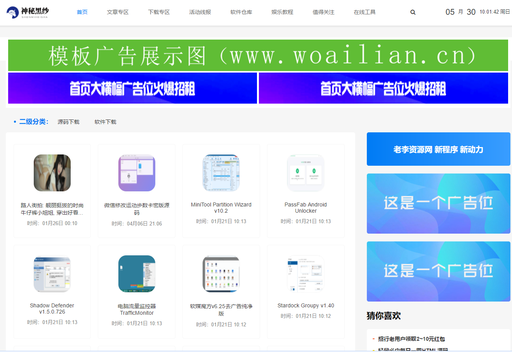Open the 在线工具 menu item

[364, 12]
